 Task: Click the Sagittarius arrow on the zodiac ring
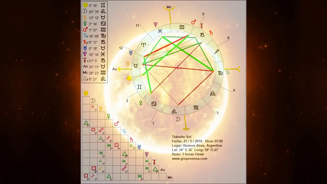(x=216, y=52)
